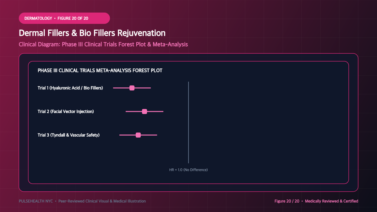Image resolution: width=377 pixels, height=212 pixels.
Task: Select the Forest Plot panel heading
Action: coord(100,70)
